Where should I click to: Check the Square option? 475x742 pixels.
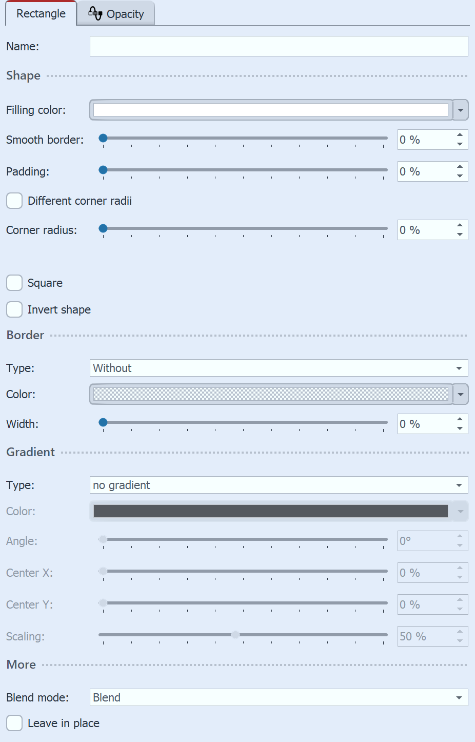tap(14, 283)
